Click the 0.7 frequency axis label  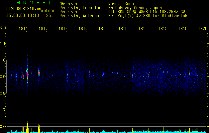3,110
